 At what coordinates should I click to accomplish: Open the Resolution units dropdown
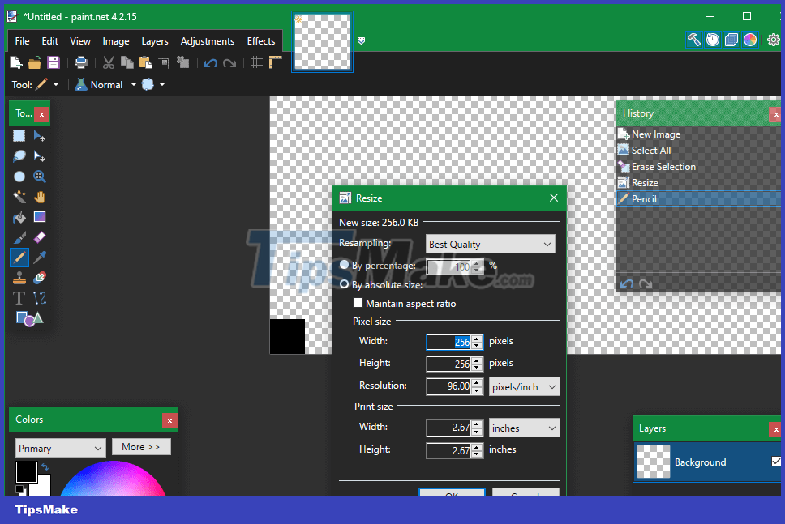pyautogui.click(x=524, y=386)
